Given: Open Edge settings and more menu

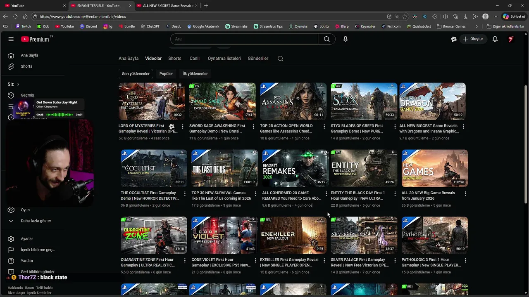Looking at the screenshot, I should 495,16.
